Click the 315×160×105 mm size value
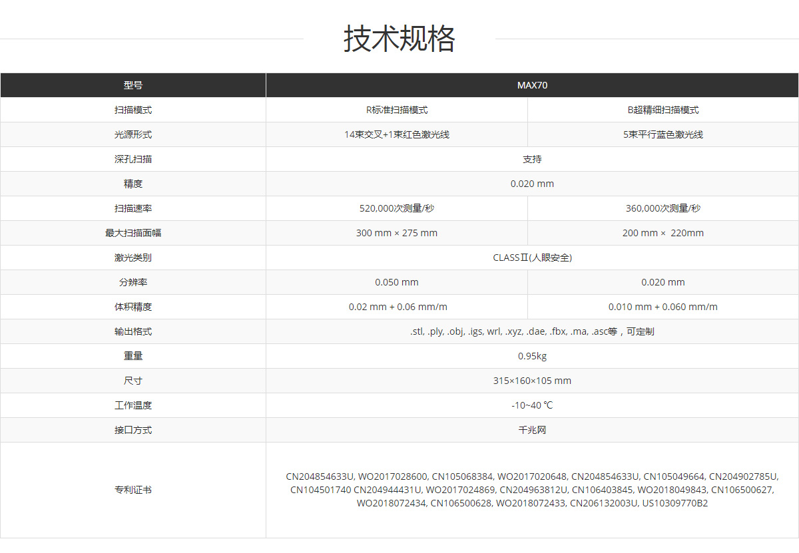Image resolution: width=799 pixels, height=553 pixels. click(532, 381)
